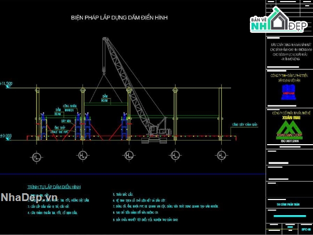The image size is (313, 235).
Task: Select the step 9 repair and handover note
Action: (146, 220)
